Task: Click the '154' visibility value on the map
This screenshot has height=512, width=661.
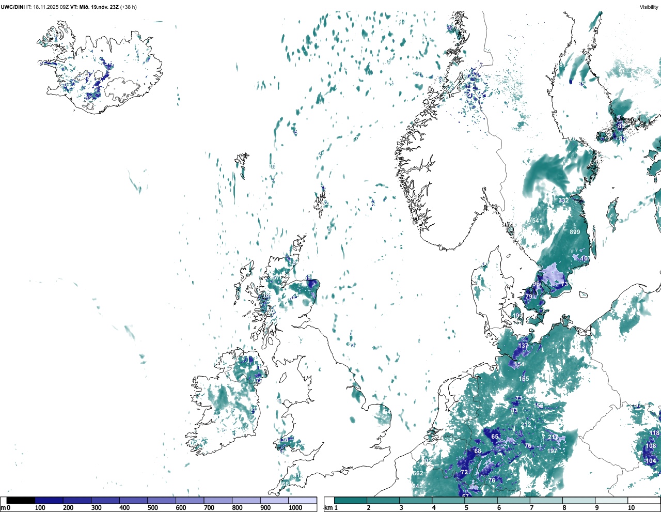Action: coord(519,364)
